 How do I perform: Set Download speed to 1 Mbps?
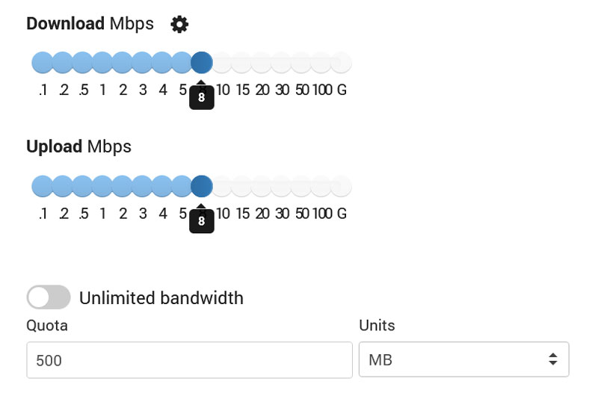click(102, 62)
